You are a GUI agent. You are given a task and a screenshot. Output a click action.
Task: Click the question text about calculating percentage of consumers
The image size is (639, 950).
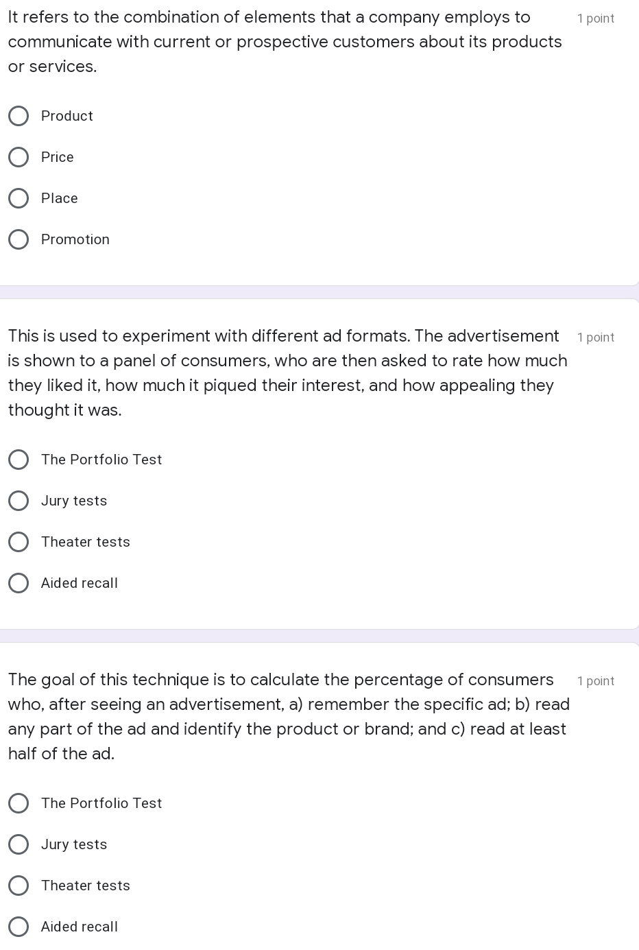tap(288, 716)
